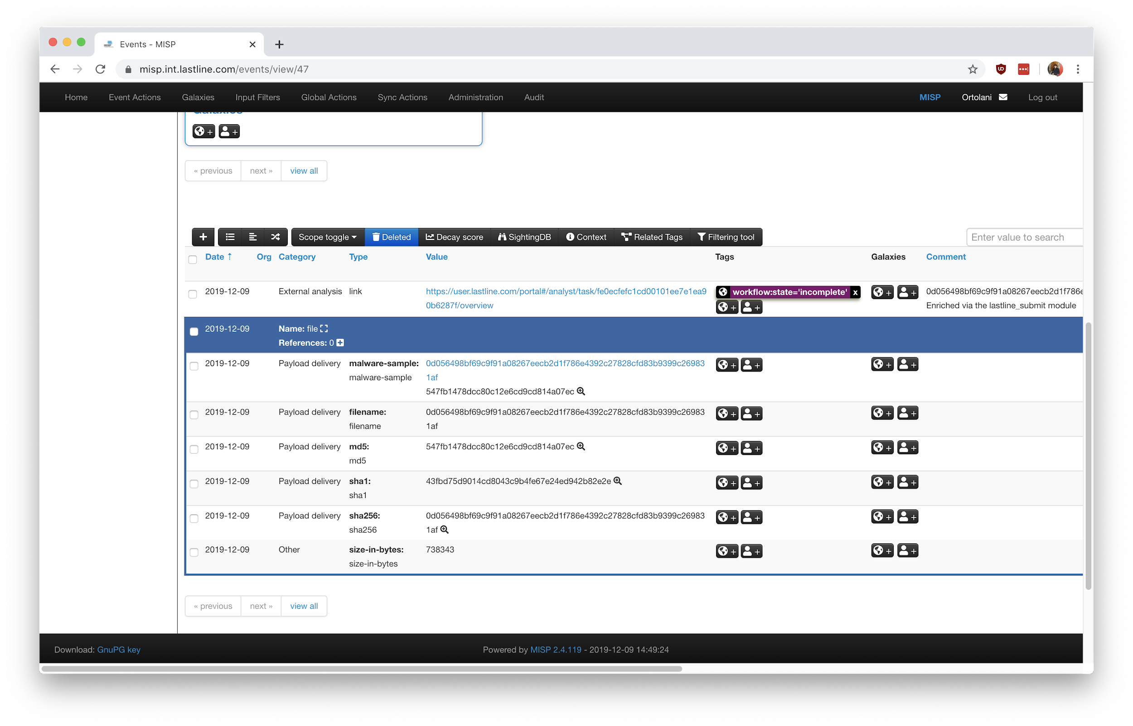This screenshot has width=1133, height=726.
Task: Add global tag to the md5 attribute row
Action: click(x=726, y=448)
